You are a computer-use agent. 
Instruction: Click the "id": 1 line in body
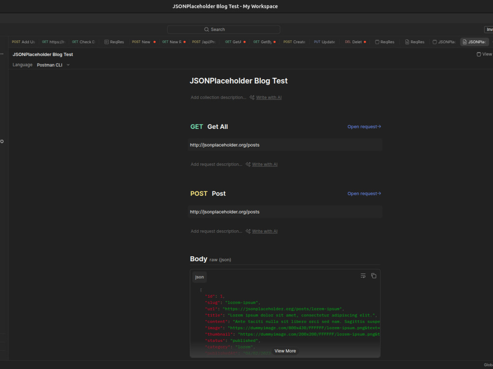[x=215, y=296]
